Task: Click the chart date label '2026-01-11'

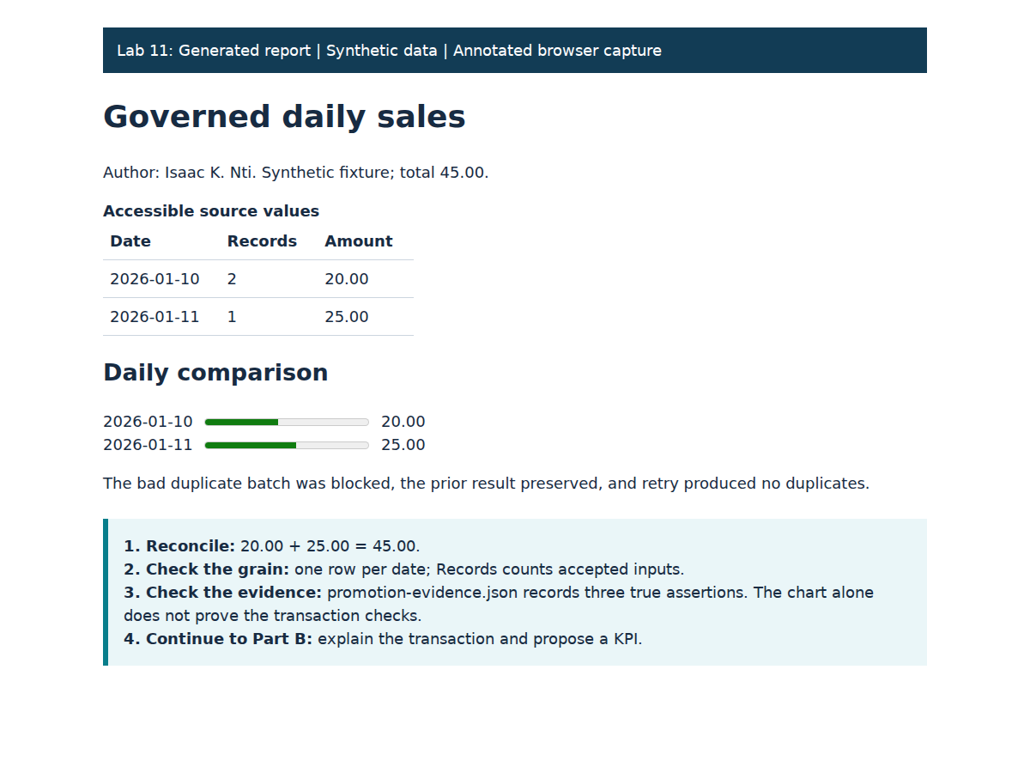Action: [148, 445]
